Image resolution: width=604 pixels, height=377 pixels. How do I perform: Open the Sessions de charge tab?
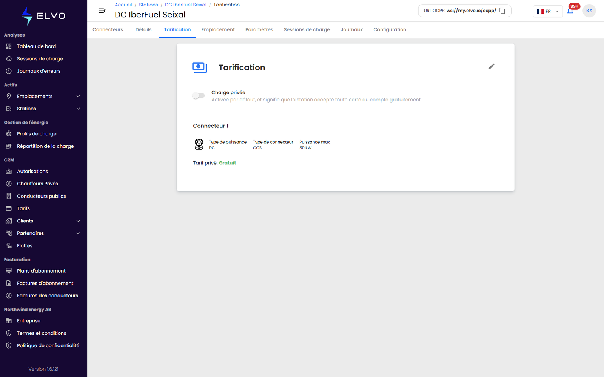[307, 30]
